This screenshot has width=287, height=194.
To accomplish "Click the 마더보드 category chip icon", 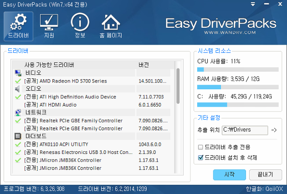I will pos(18,136).
